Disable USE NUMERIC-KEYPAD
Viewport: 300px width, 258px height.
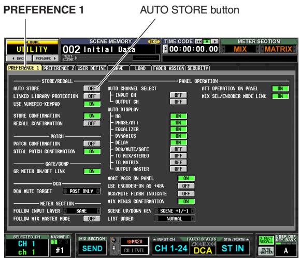point(92,104)
